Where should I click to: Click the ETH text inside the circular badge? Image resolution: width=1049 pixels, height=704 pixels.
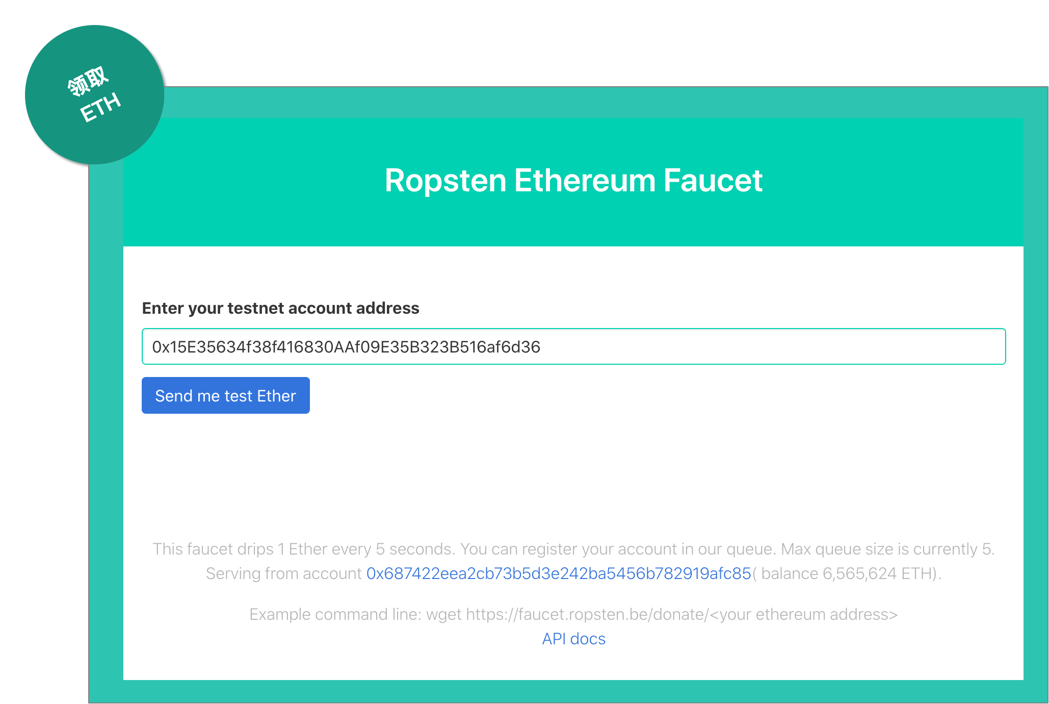click(x=101, y=108)
